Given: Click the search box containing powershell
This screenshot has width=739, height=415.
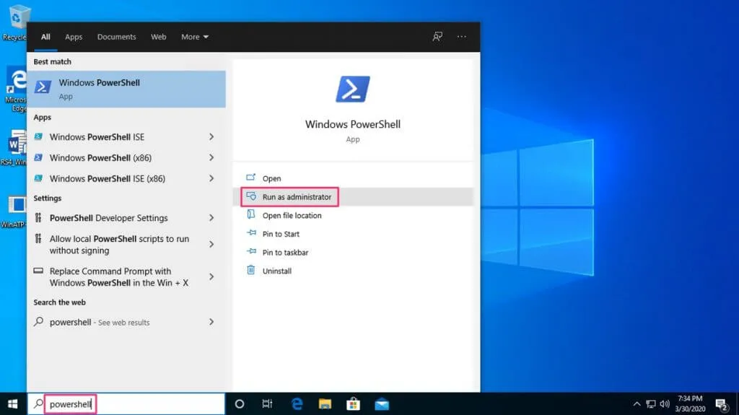Looking at the screenshot, I should pyautogui.click(x=130, y=404).
